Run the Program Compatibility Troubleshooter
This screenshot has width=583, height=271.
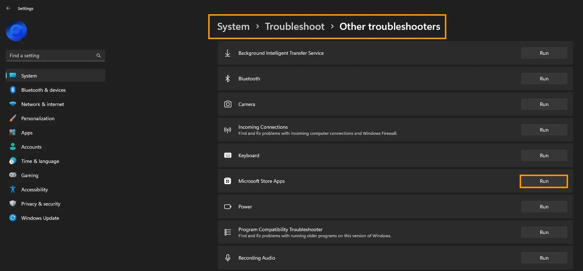[544, 232]
